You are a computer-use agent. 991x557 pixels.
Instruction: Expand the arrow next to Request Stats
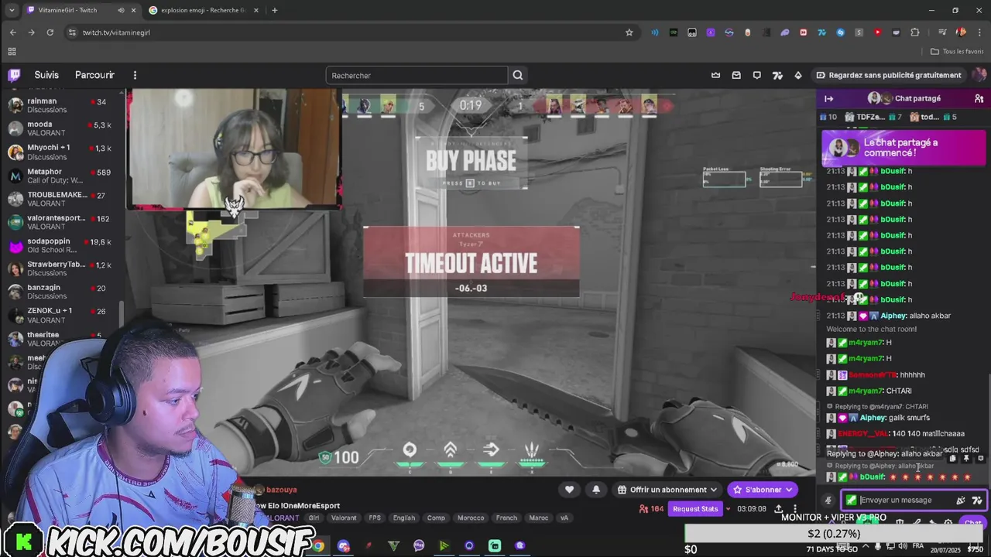tap(728, 509)
